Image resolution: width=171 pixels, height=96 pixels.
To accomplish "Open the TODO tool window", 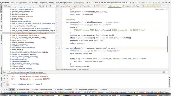I will click(x=35, y=90).
